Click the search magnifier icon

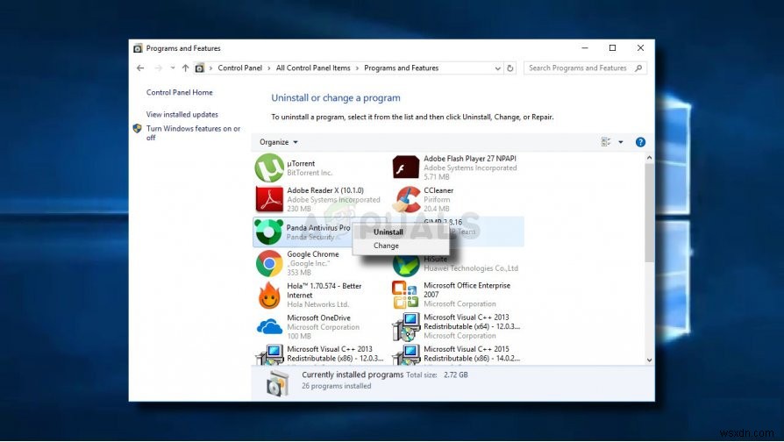[x=638, y=68]
